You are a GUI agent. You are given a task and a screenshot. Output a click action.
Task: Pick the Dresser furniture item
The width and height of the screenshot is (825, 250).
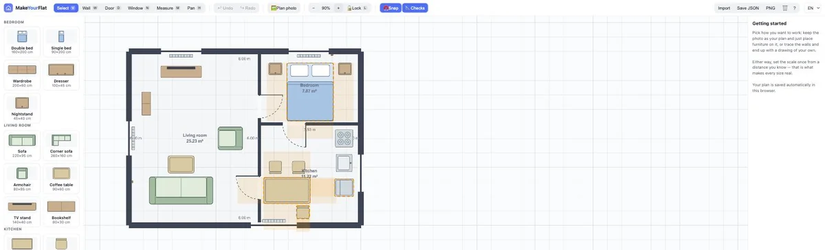61,75
